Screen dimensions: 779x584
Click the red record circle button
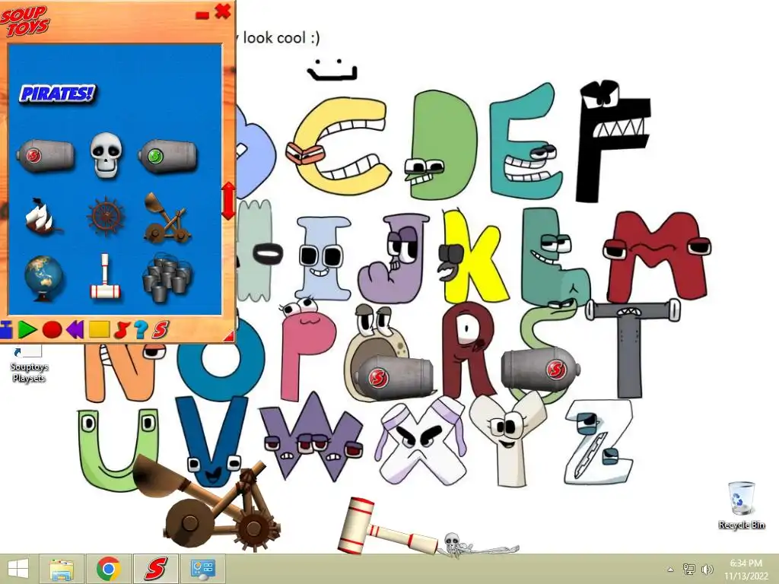point(52,330)
